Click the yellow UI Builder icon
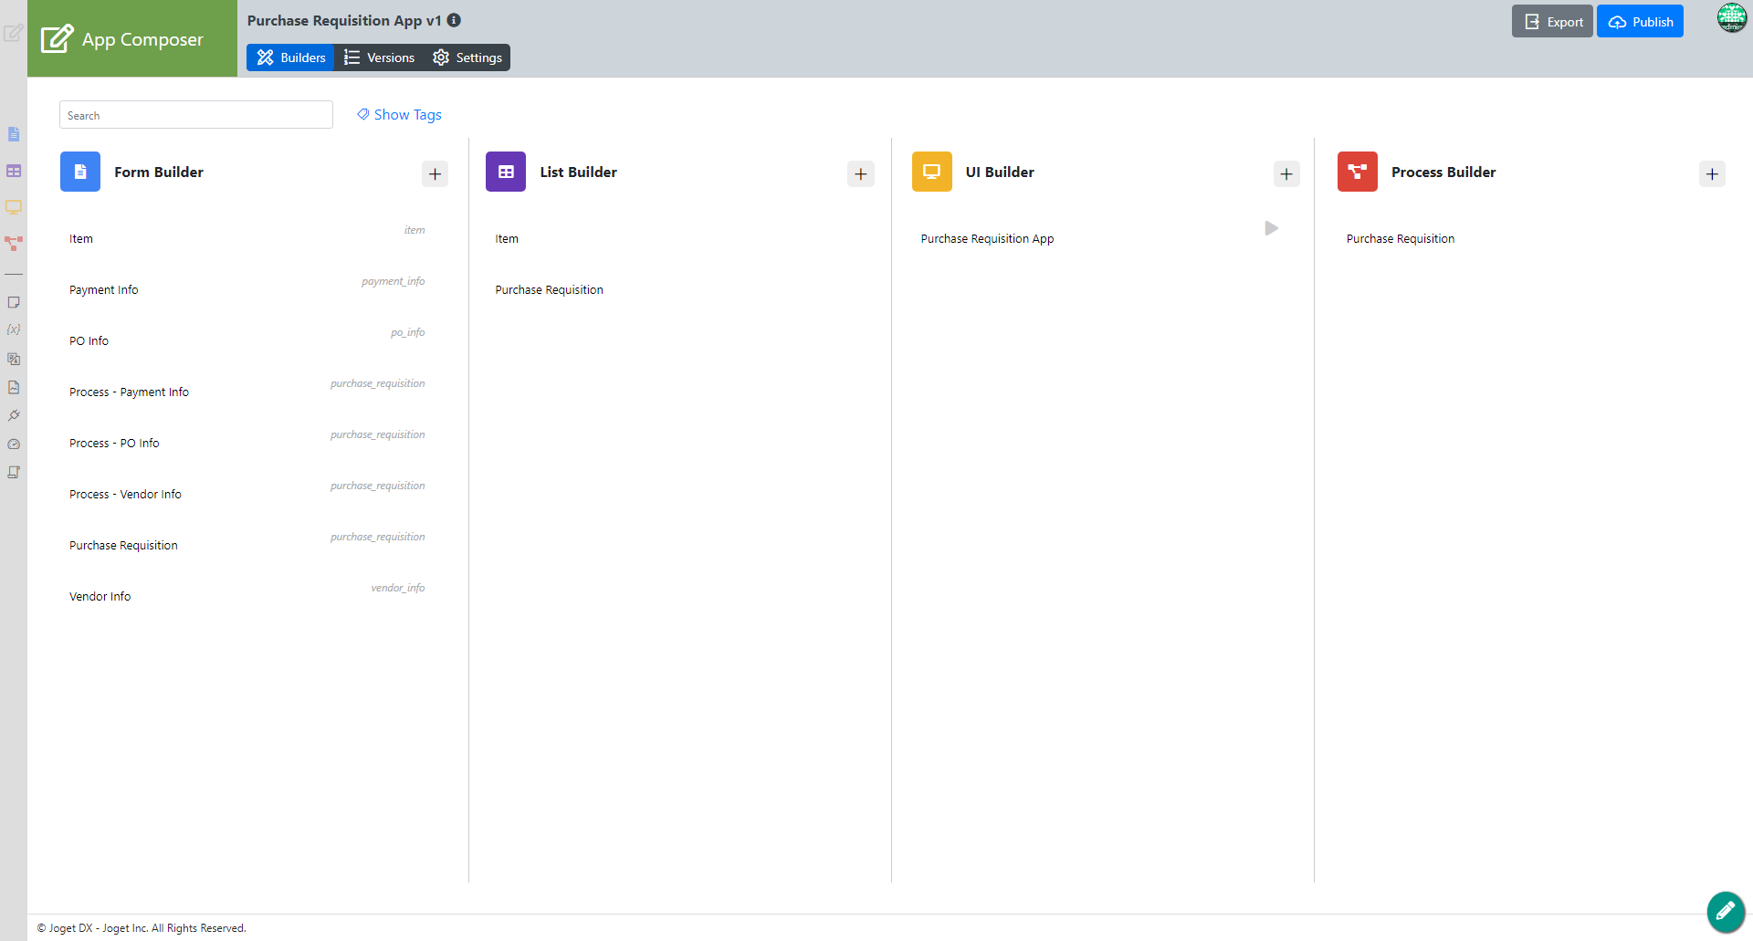The image size is (1753, 941). click(x=932, y=172)
